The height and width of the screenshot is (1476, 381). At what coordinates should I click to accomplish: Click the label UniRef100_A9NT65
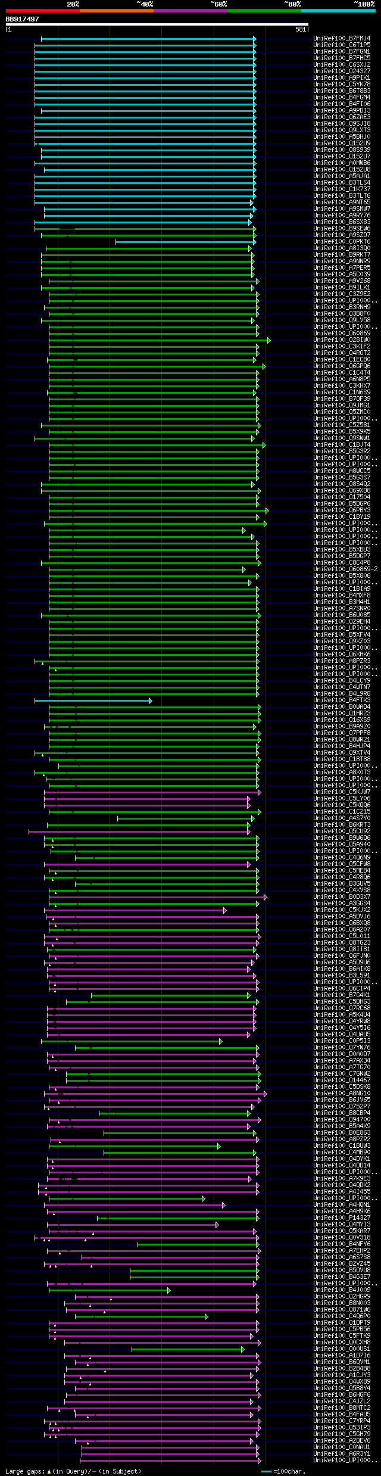tap(342, 202)
